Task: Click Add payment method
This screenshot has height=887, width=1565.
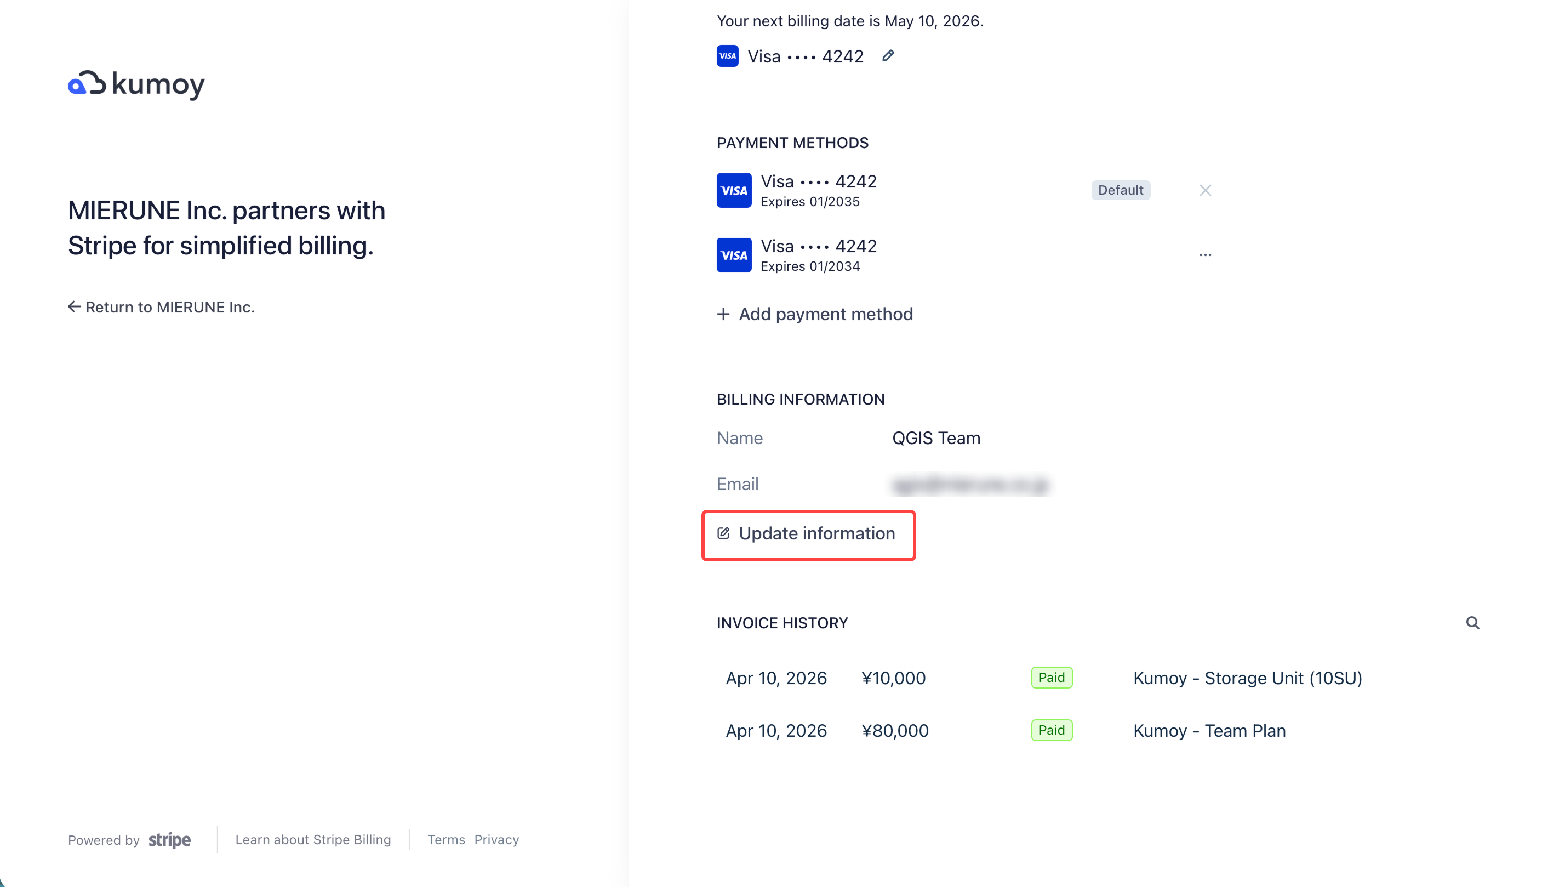Action: point(825,314)
